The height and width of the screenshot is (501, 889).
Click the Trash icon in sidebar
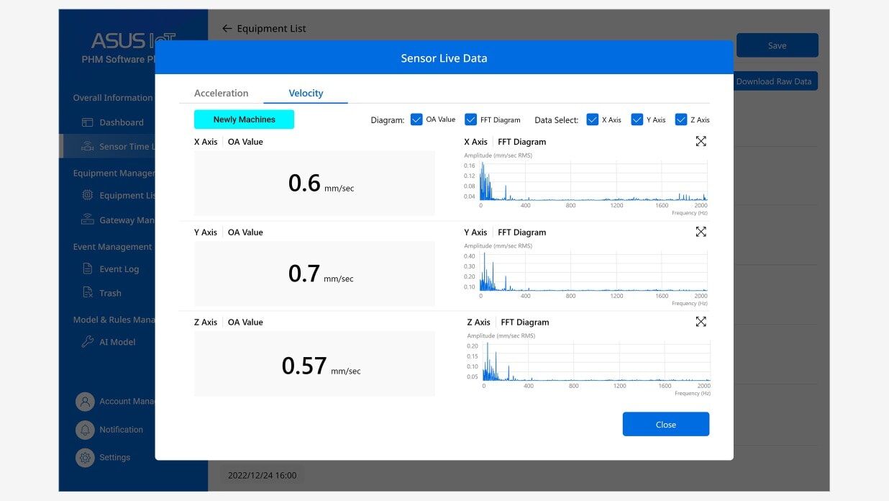pyautogui.click(x=88, y=293)
